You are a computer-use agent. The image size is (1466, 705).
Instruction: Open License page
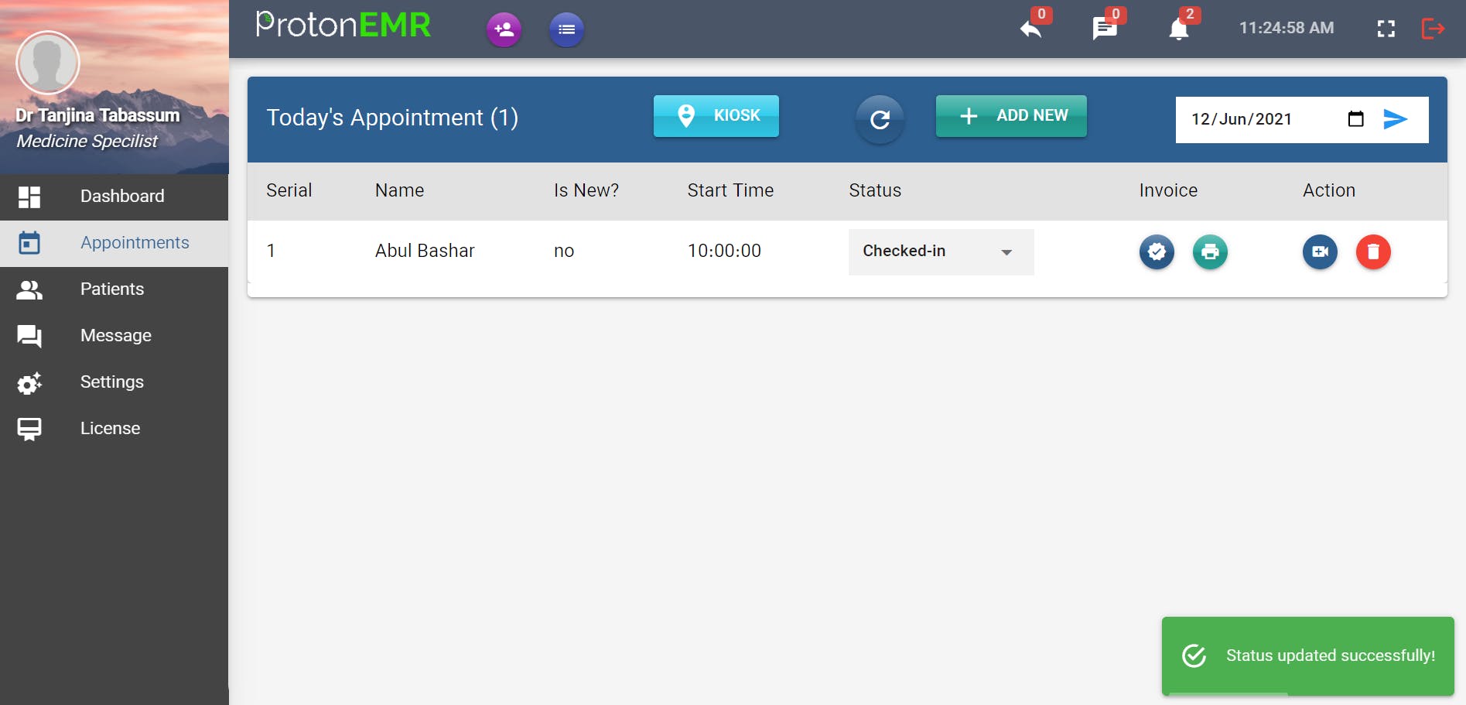point(114,429)
